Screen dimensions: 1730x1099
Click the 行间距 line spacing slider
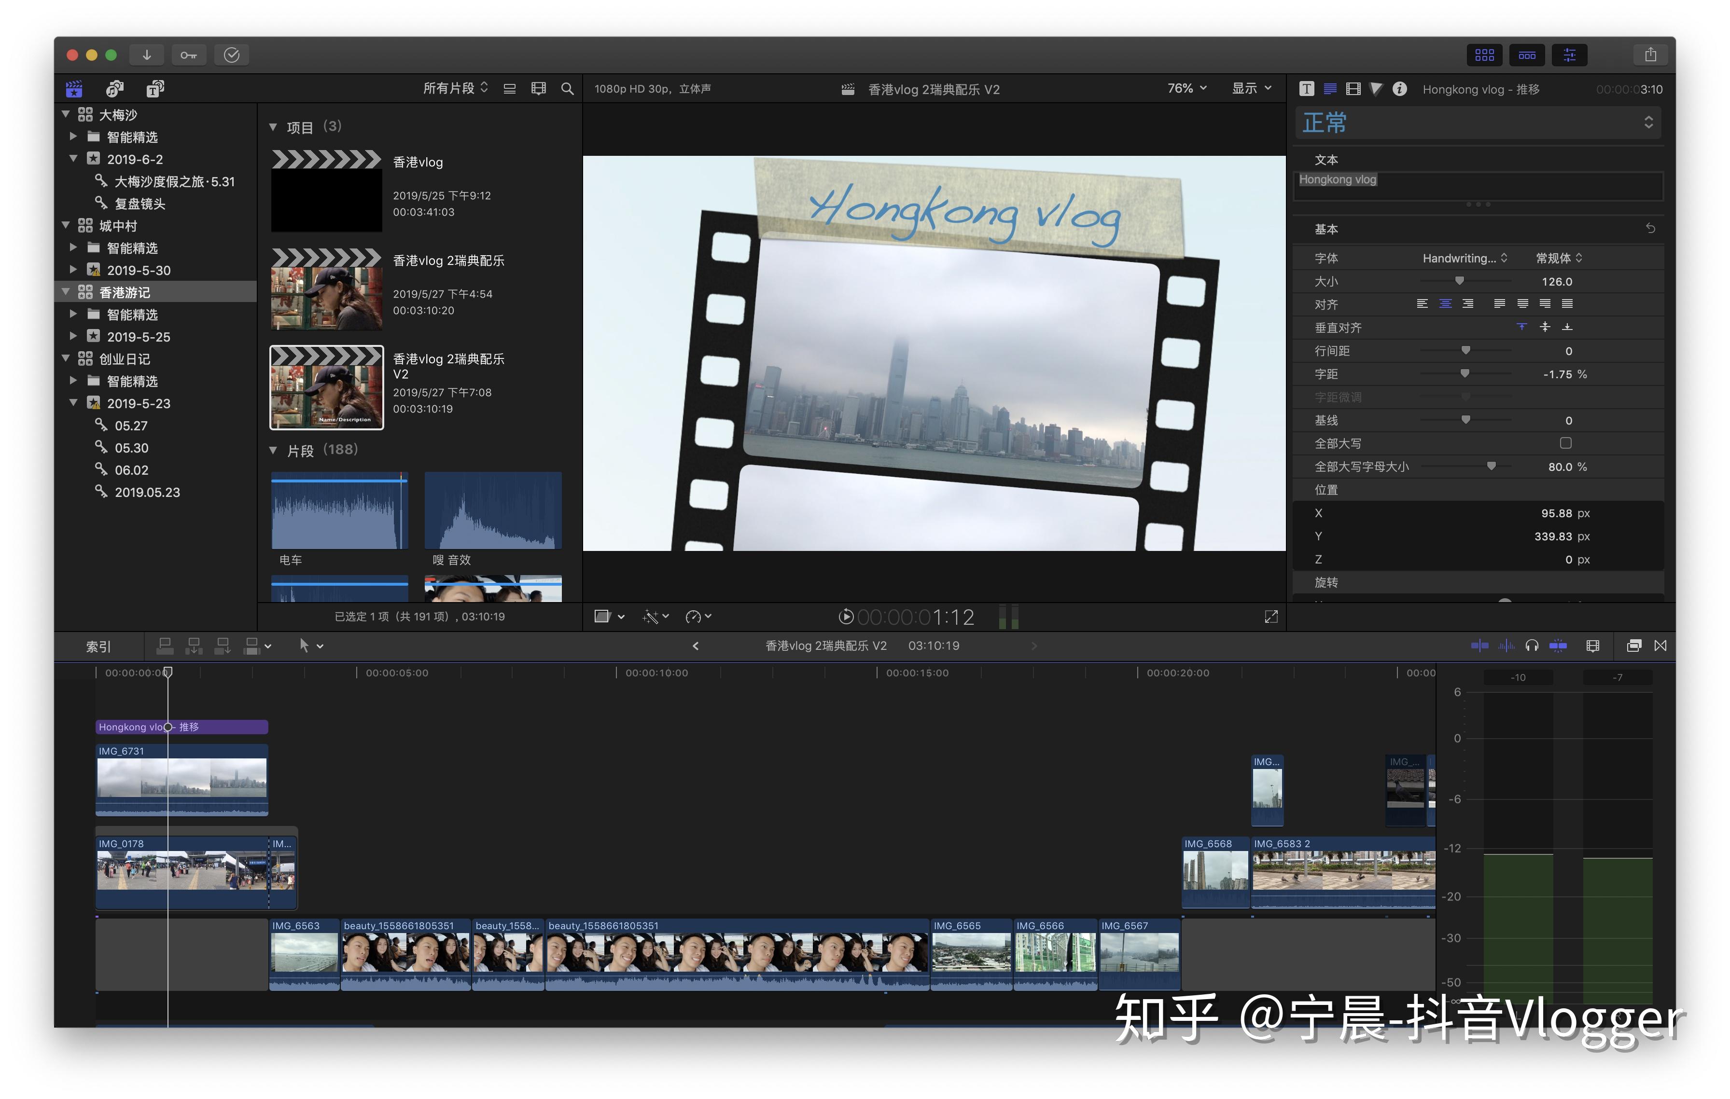click(1465, 350)
